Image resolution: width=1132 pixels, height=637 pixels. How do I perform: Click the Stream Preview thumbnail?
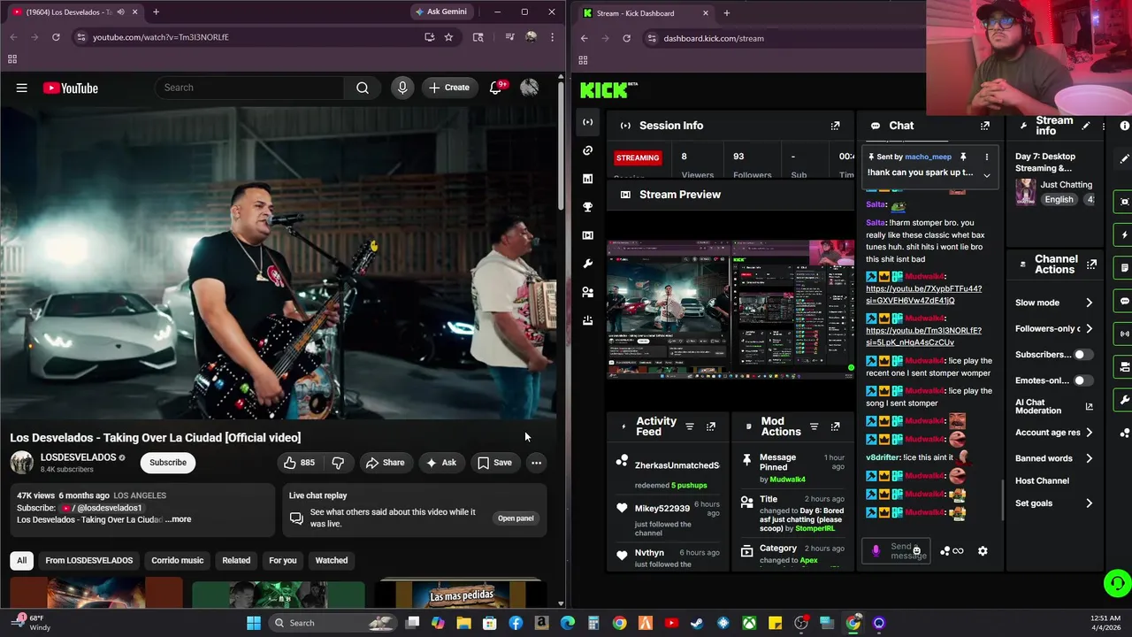point(730,308)
